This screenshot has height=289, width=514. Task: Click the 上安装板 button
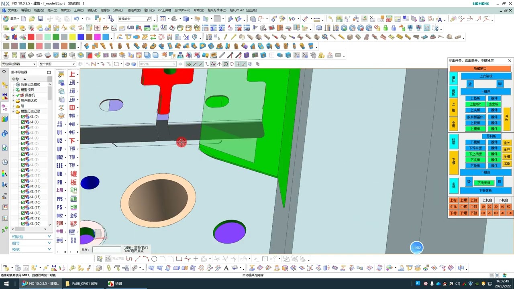click(x=485, y=76)
